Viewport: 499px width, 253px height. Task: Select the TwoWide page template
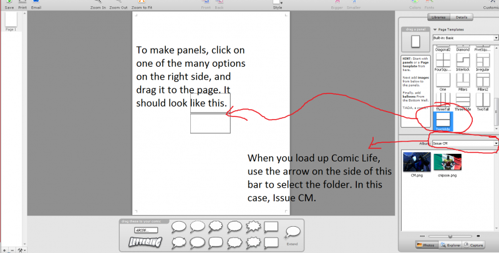pos(443,122)
